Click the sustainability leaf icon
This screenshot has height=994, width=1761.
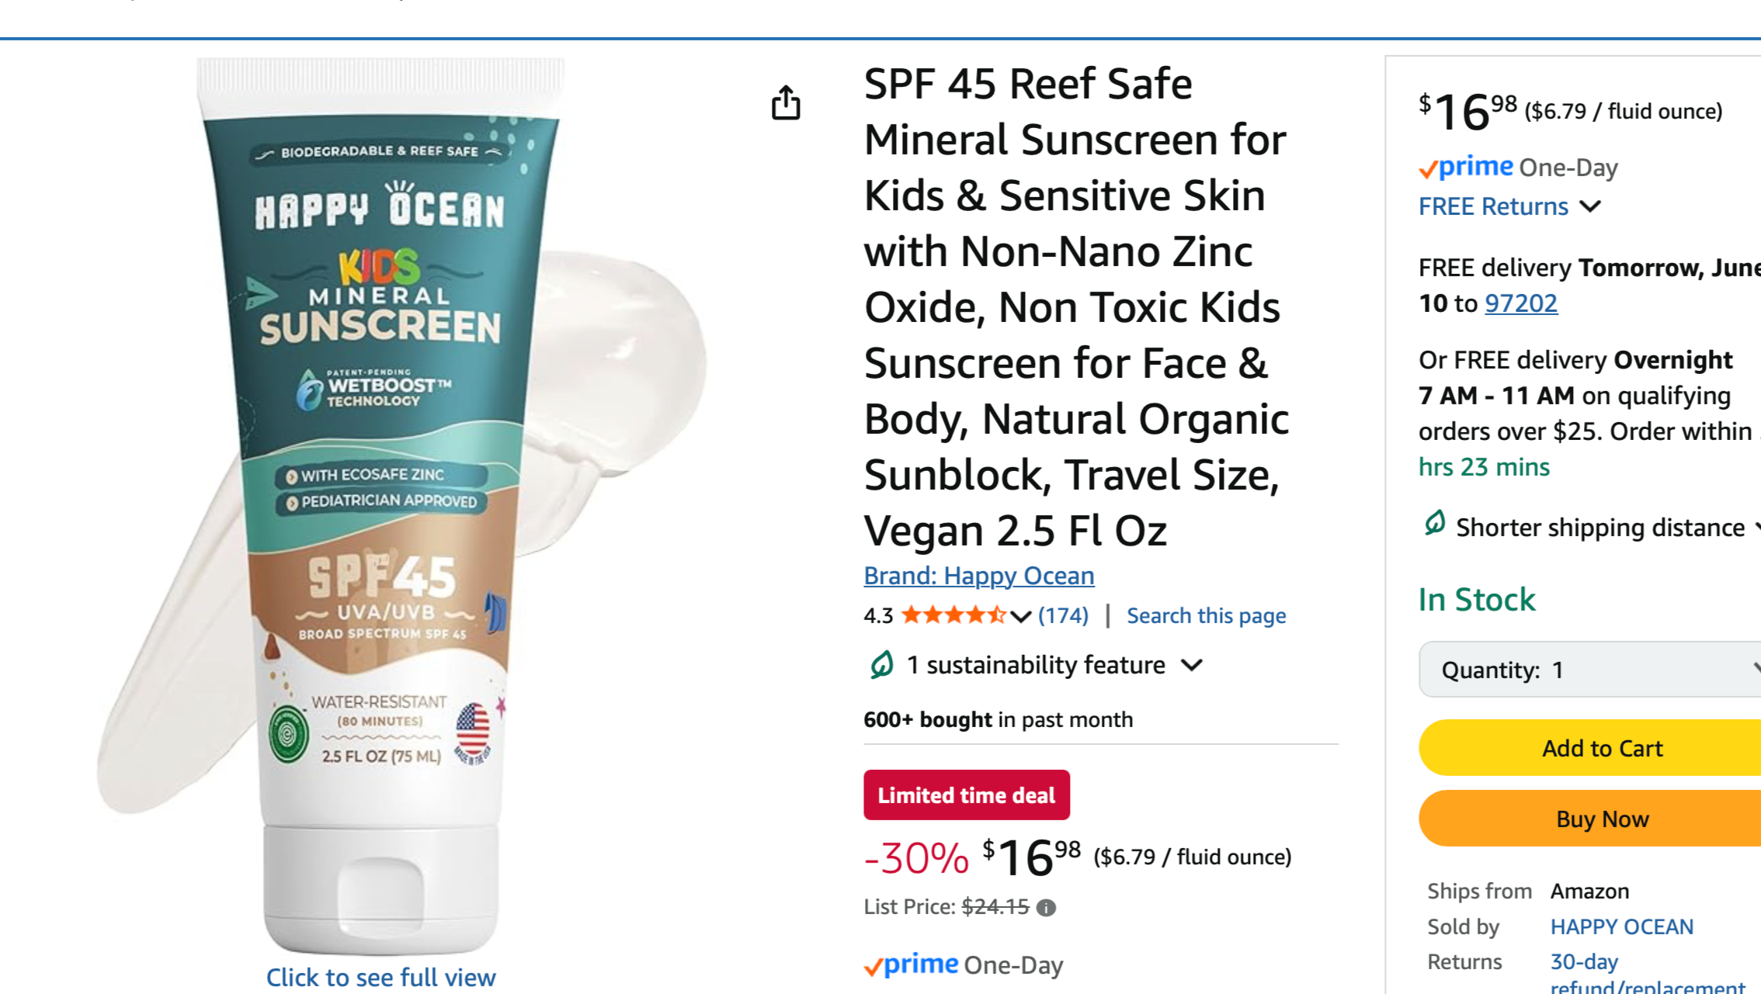tap(881, 665)
